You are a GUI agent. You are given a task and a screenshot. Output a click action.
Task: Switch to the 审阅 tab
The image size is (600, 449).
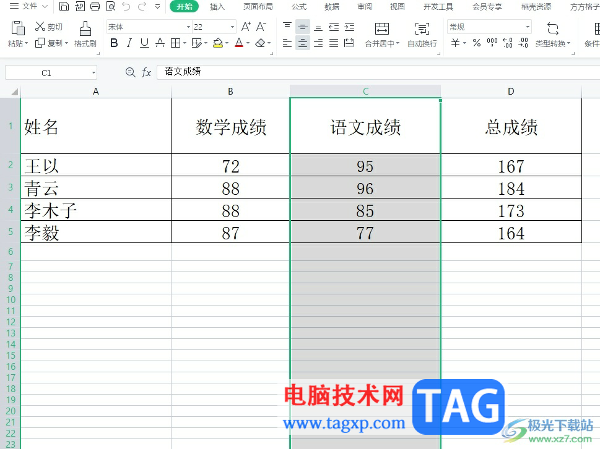point(364,7)
